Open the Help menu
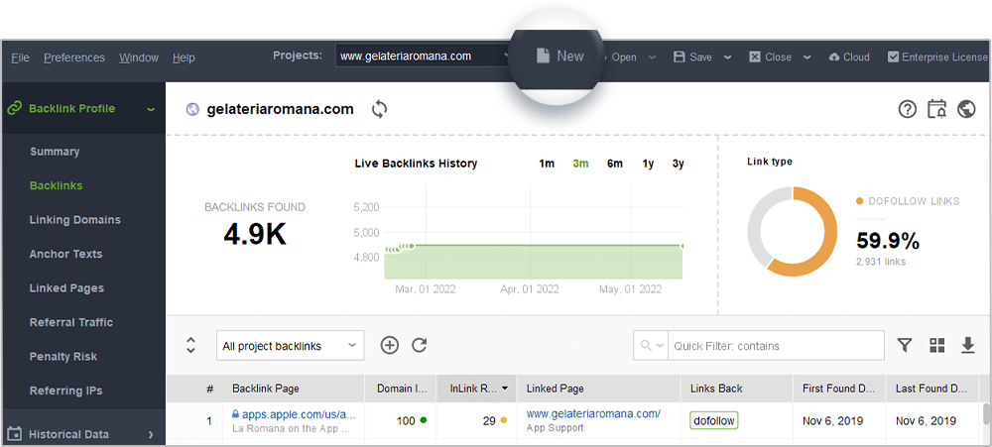The height and width of the screenshot is (447, 992). point(184,57)
